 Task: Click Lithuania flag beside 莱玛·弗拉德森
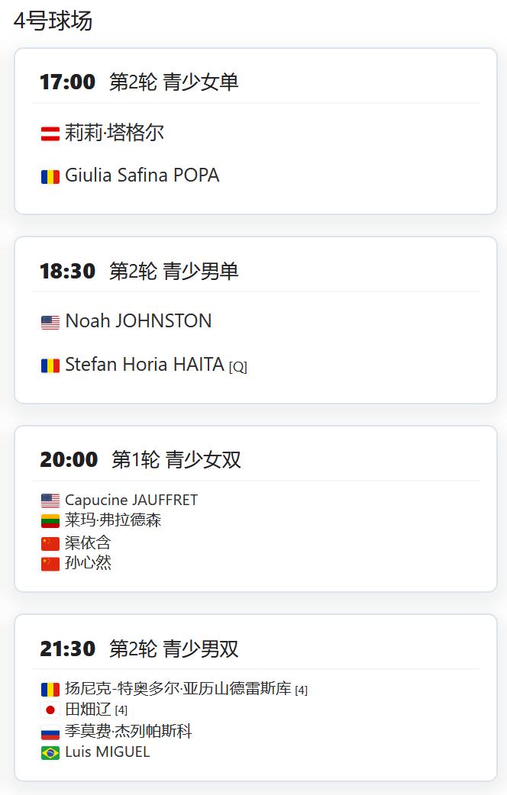[x=50, y=520]
